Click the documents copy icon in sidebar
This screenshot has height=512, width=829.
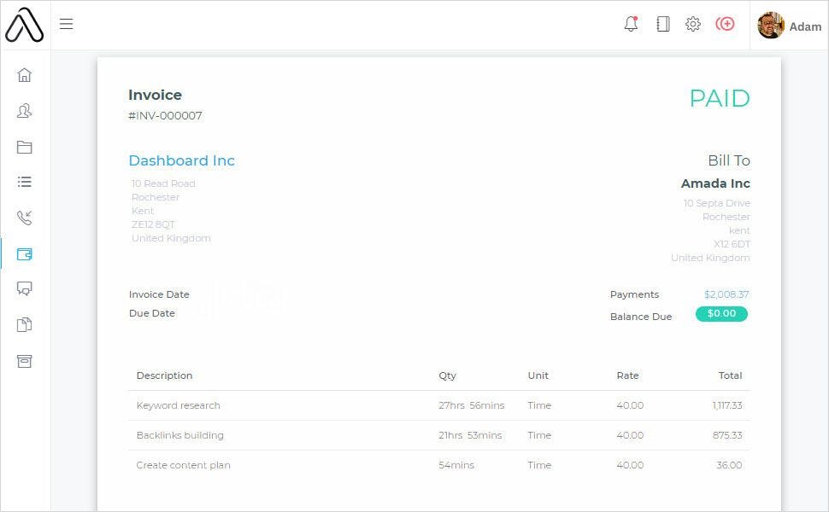(25, 325)
